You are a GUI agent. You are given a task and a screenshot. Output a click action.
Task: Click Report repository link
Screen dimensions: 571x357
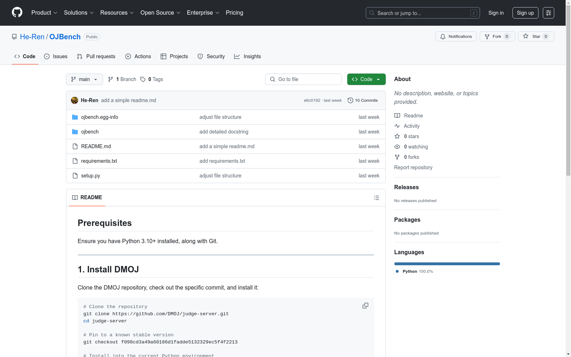pyautogui.click(x=413, y=167)
